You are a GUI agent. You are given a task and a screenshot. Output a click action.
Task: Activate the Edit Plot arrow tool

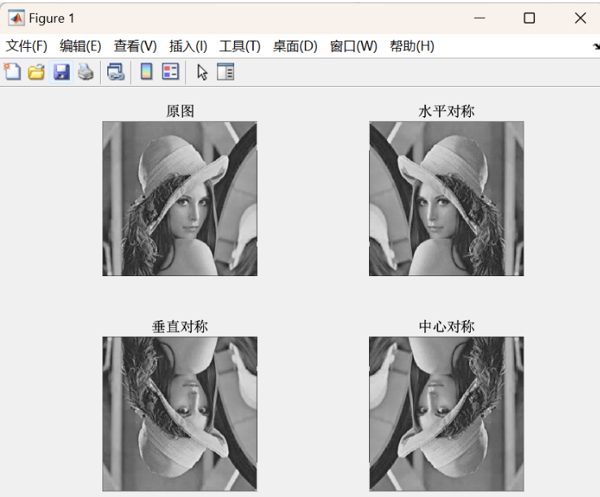click(x=202, y=72)
